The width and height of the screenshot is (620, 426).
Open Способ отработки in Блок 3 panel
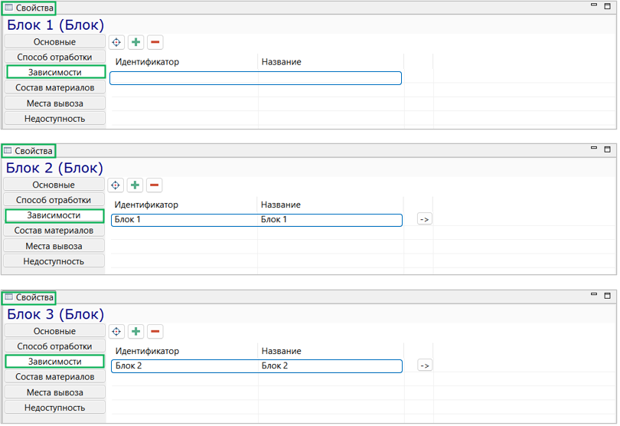click(55, 346)
